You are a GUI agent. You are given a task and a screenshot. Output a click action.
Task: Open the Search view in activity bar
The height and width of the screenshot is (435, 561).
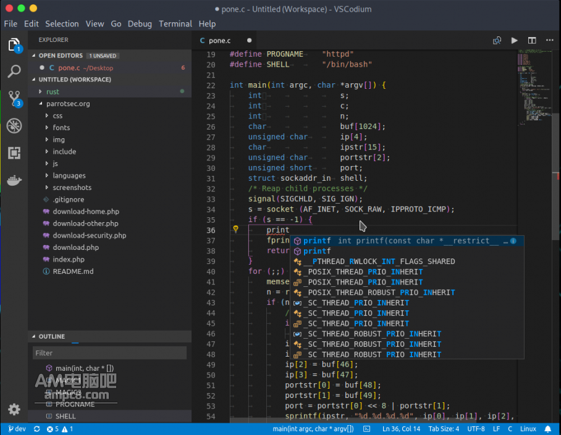click(14, 71)
